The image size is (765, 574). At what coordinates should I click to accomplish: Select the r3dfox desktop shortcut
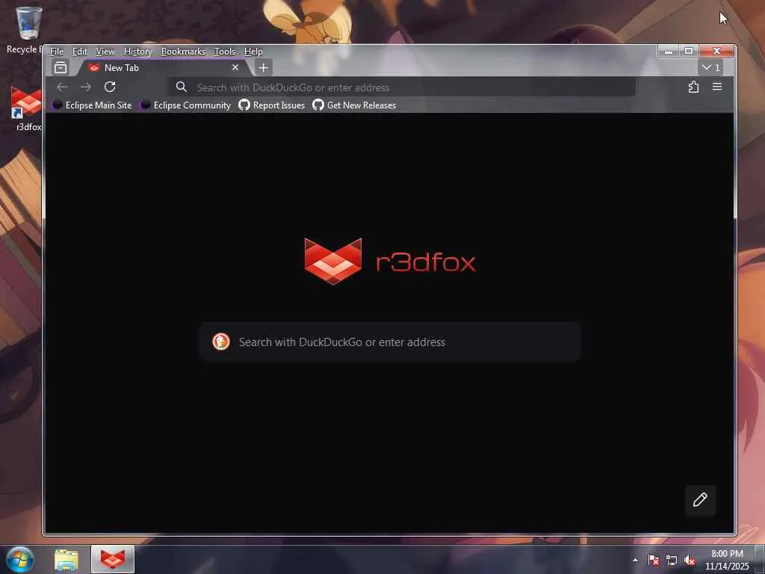(26, 108)
